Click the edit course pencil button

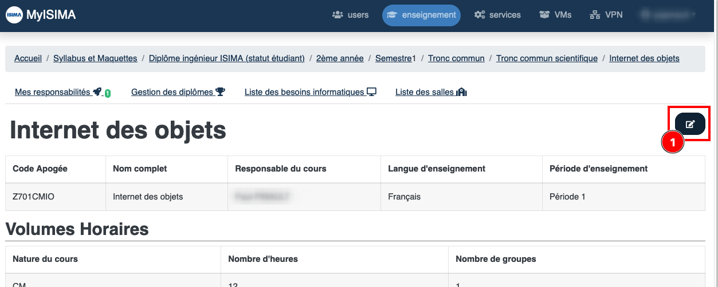pos(690,124)
